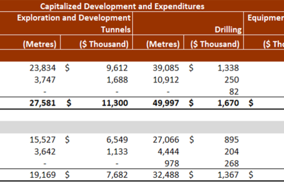Select the cell showing 27,066

pyautogui.click(x=166, y=140)
